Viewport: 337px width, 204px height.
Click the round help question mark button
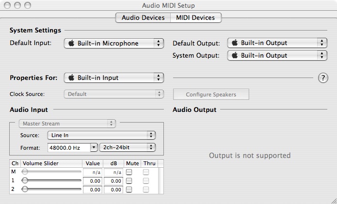(x=323, y=78)
